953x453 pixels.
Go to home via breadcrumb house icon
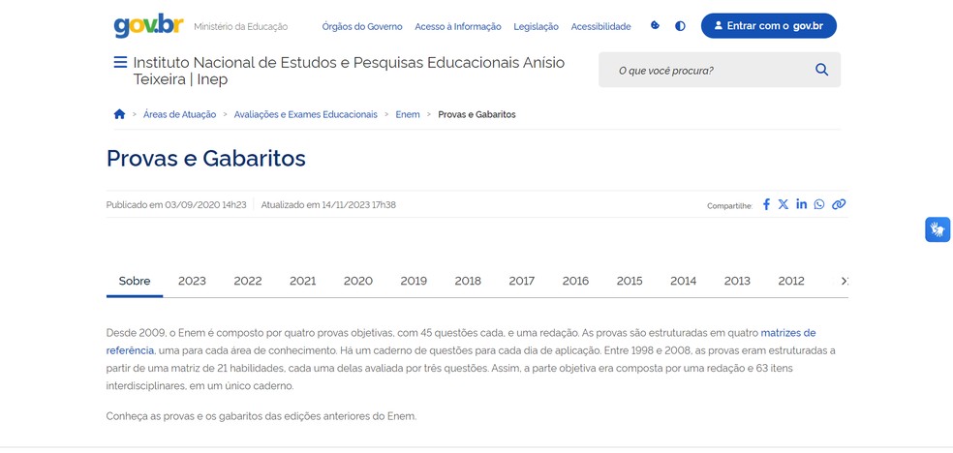[x=119, y=114]
